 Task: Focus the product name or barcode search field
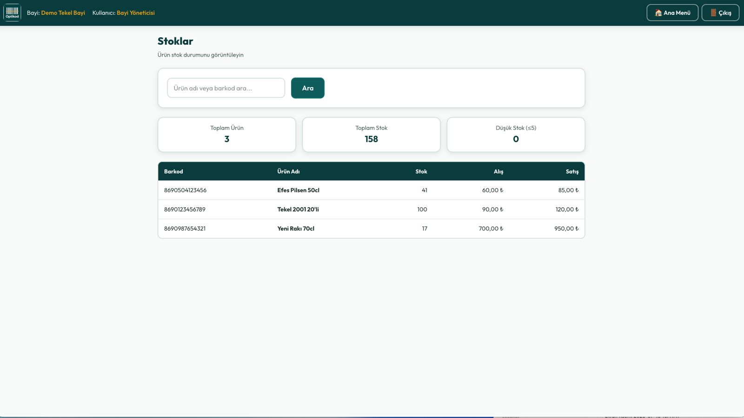click(x=226, y=88)
